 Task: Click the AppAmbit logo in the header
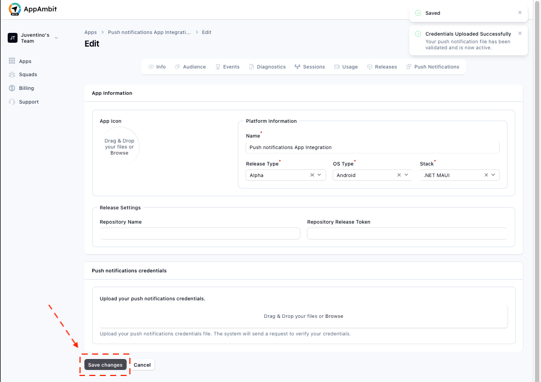[15, 9]
